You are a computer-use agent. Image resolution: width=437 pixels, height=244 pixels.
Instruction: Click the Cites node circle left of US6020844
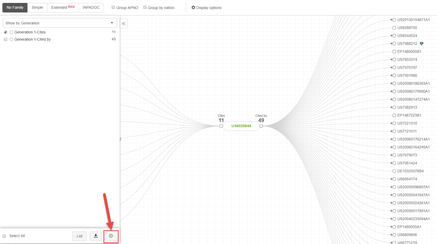[221, 126]
